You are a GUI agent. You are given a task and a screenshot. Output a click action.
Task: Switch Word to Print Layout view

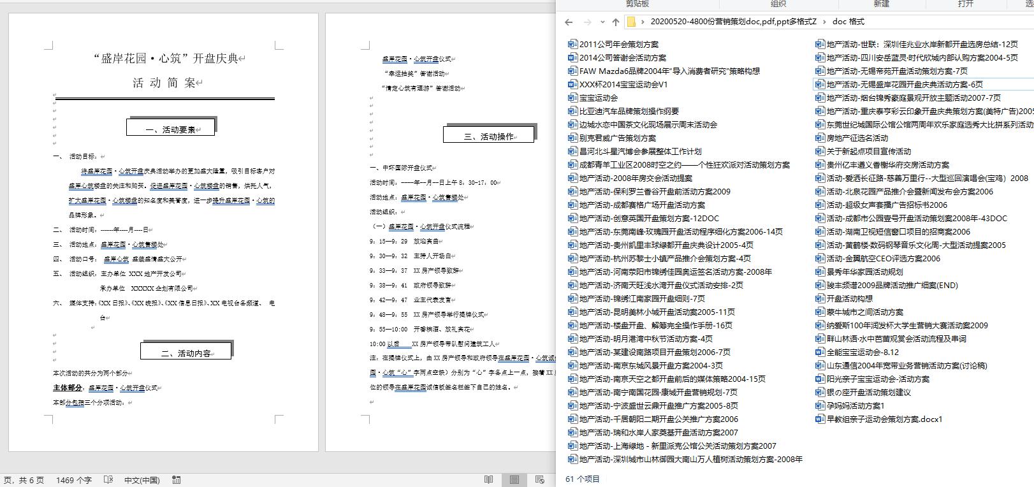coord(514,479)
